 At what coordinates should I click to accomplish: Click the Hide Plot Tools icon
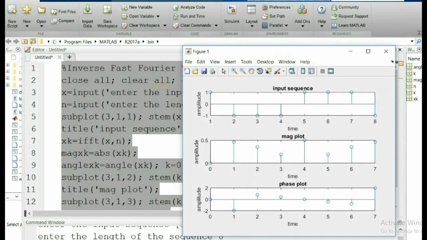[322, 71]
